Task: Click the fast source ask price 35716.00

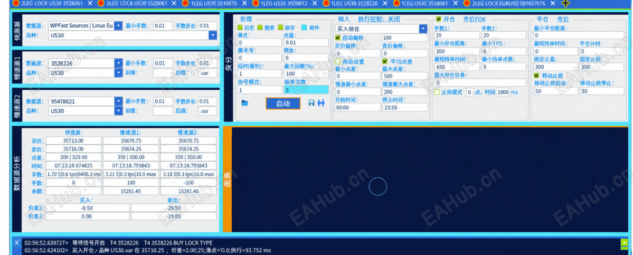Action: (74, 149)
